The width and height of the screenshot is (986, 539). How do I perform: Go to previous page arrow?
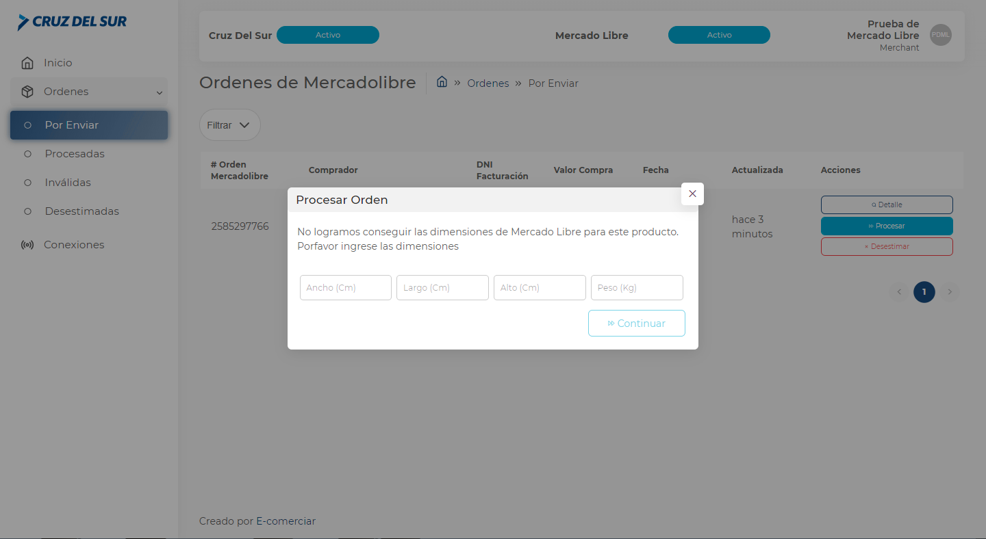(x=899, y=292)
